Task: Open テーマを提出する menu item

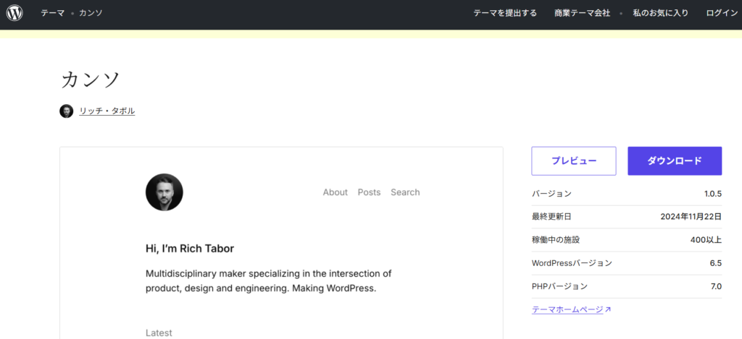Action: tap(505, 13)
